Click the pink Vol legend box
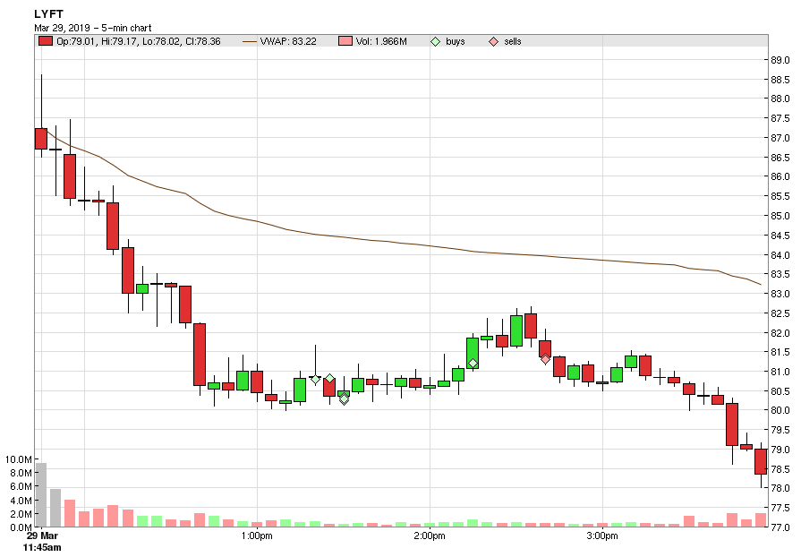Viewport: 801px width, 557px height. coord(345,41)
